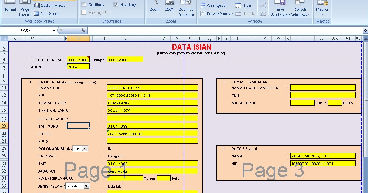368x193 pixels.
Task: Select TMT GURU cell 01-01-1988
Action: [152, 126]
